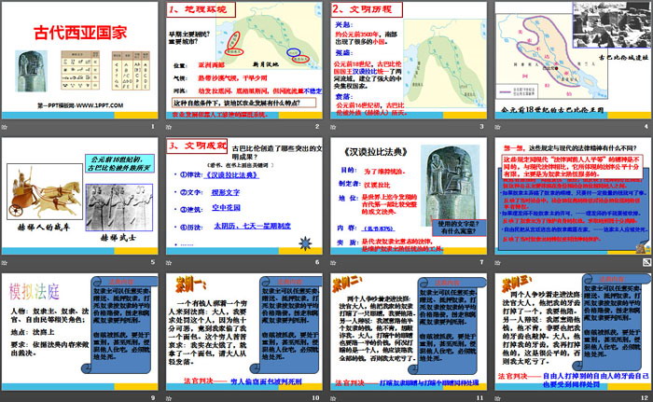653x402 pixels.
Task: Click the animation star icon under slide 6
Action: pos(169,263)
